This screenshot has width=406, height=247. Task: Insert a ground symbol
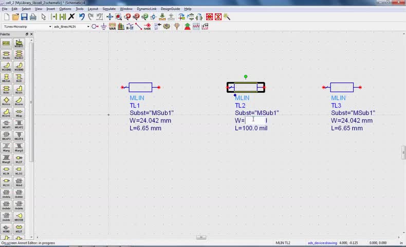(104, 26)
